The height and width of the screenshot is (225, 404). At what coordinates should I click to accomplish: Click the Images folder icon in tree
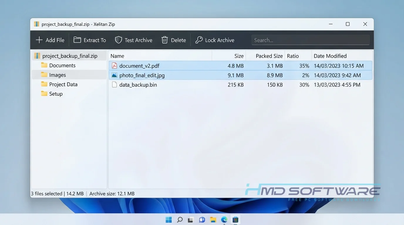(44, 75)
